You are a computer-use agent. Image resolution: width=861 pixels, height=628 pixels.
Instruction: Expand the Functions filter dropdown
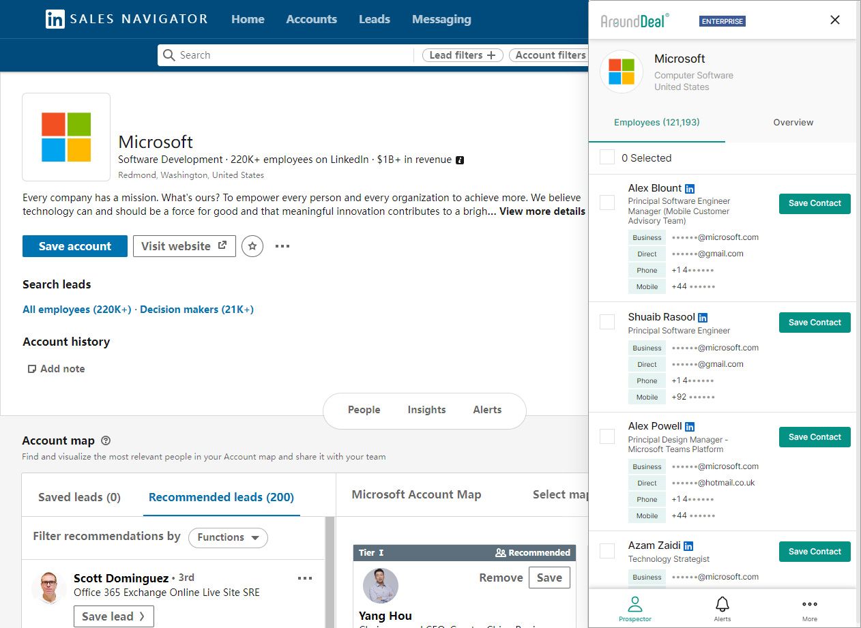pos(228,537)
